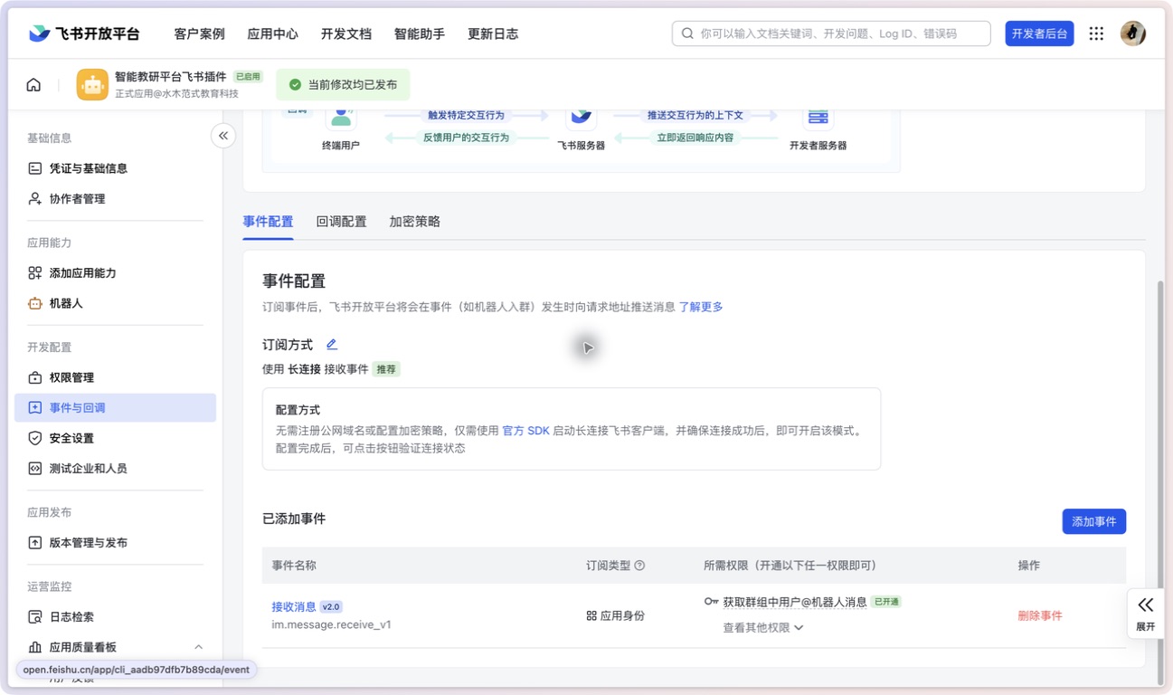Click the v2.0 version badge
The height and width of the screenshot is (695, 1173).
[x=331, y=606]
